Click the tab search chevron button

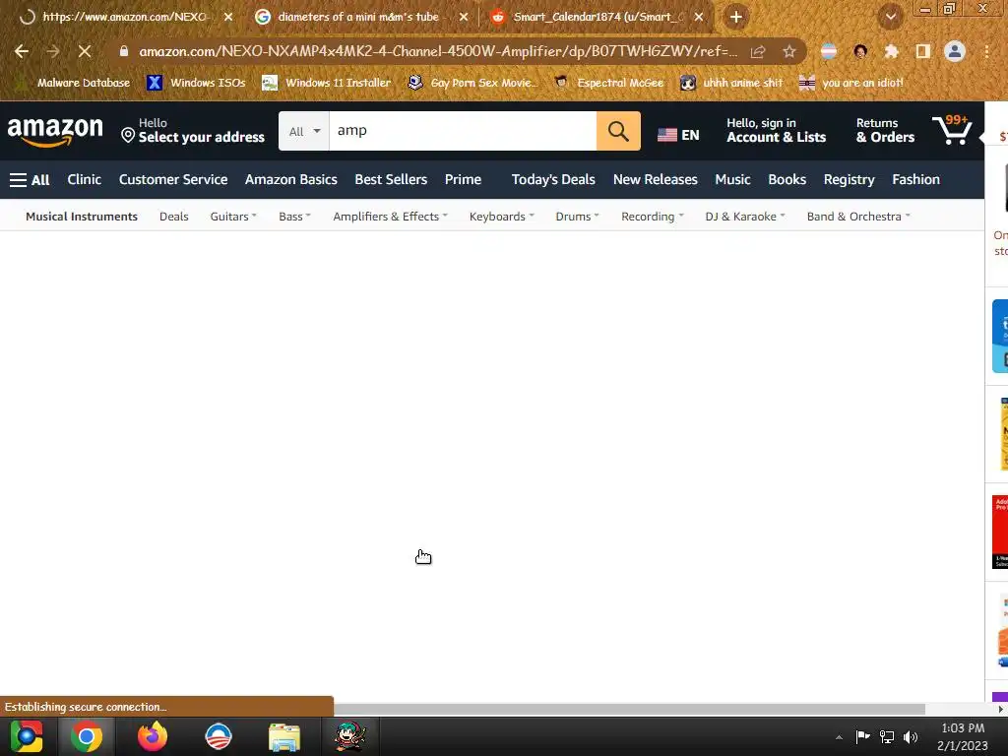(891, 17)
